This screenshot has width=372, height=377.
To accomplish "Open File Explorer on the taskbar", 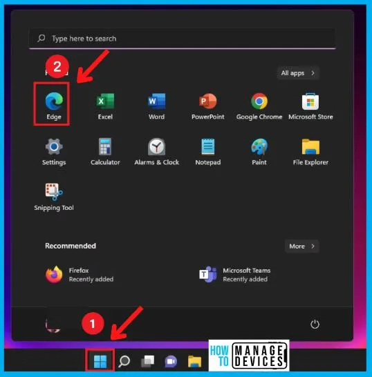I will click(x=194, y=361).
